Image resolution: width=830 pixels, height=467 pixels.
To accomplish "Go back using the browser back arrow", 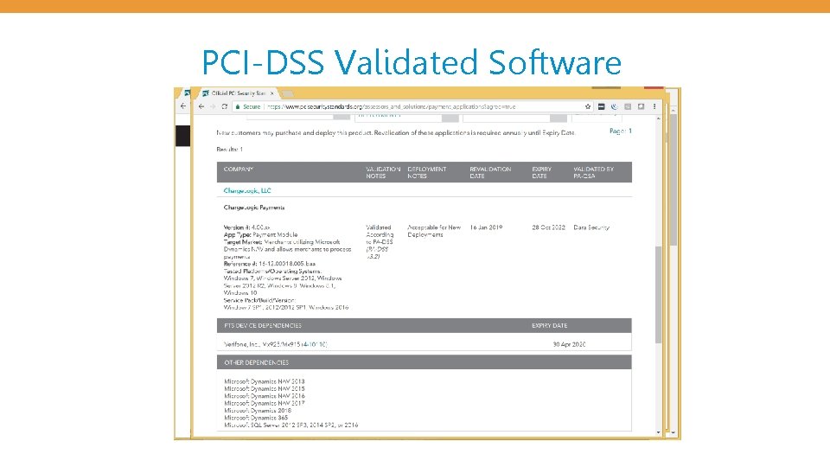I will coord(201,106).
